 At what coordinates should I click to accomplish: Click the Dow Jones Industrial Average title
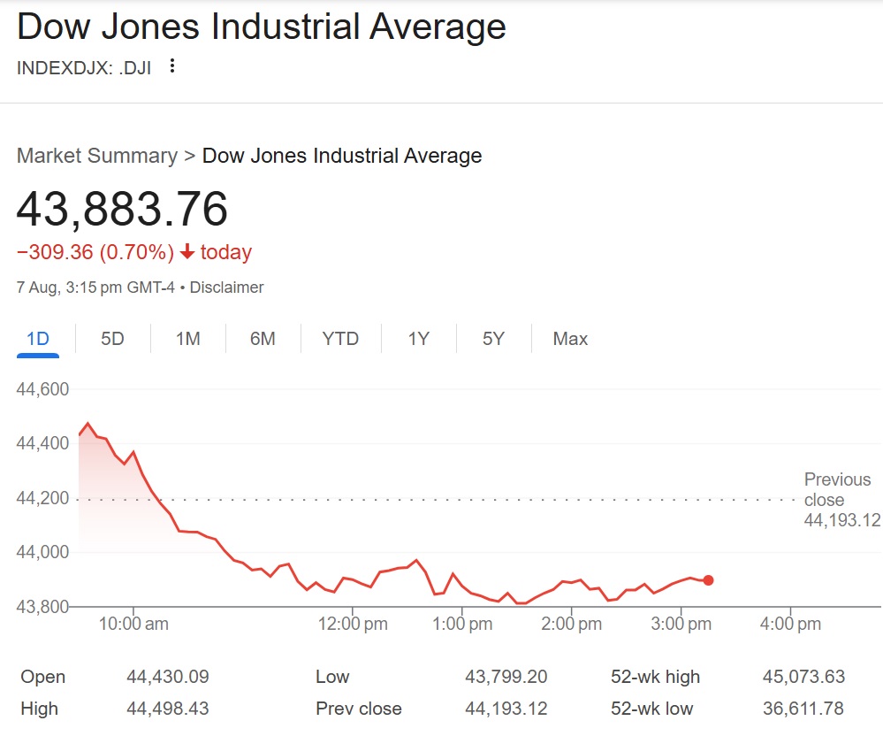[x=262, y=27]
